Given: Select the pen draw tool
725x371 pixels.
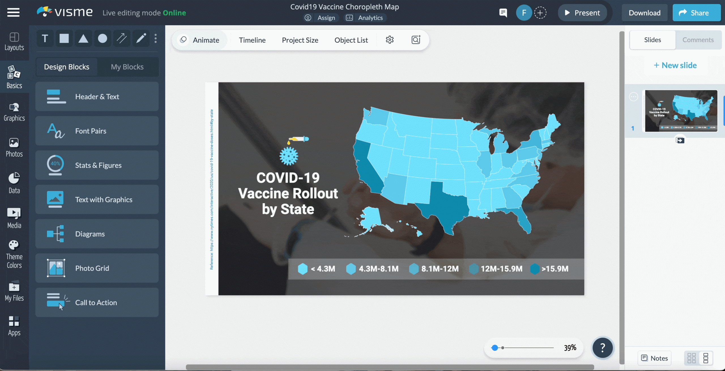Looking at the screenshot, I should point(141,38).
